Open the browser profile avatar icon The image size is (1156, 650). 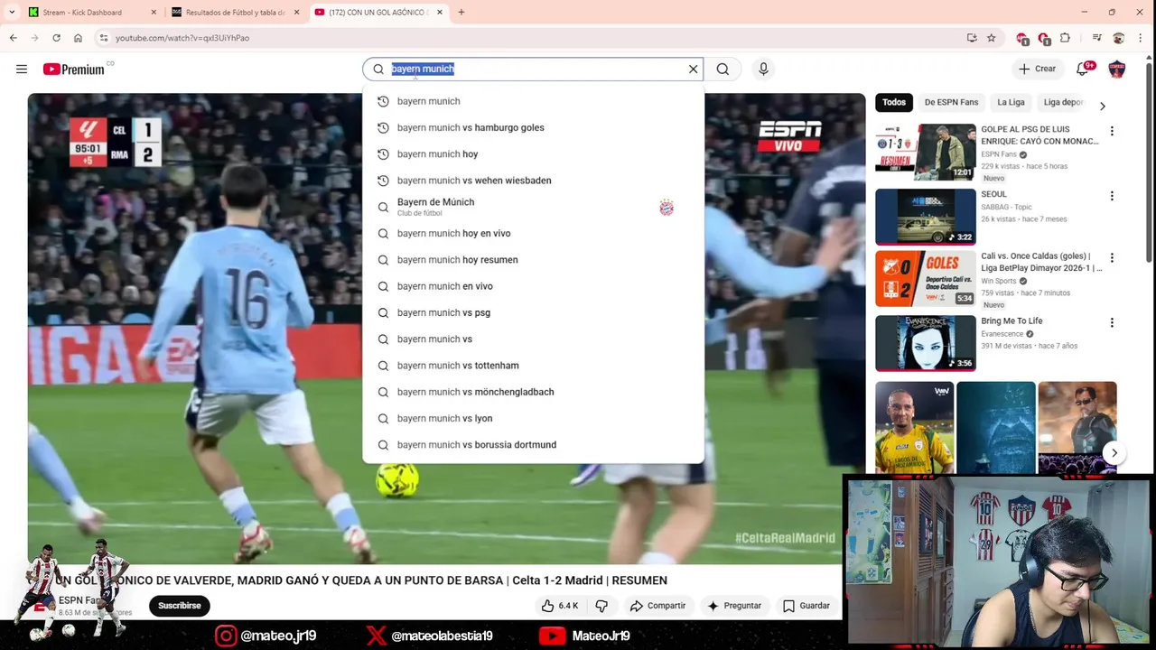coord(1119,38)
